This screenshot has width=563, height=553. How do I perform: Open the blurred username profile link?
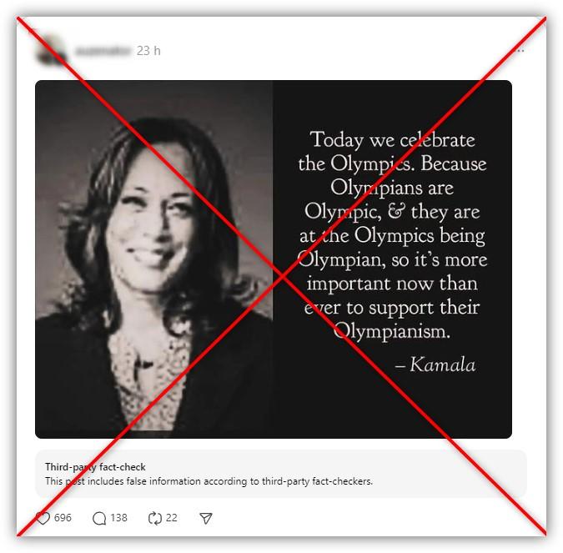(x=103, y=51)
